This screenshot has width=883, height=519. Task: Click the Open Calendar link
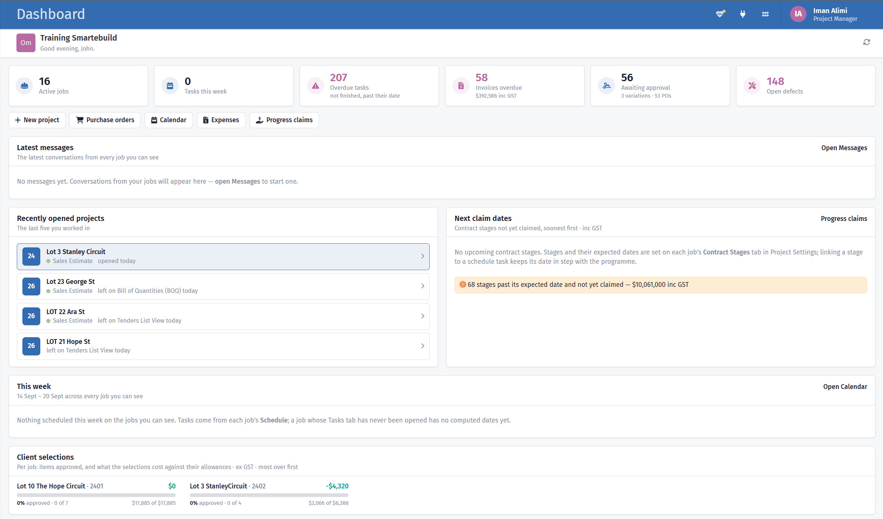point(845,387)
